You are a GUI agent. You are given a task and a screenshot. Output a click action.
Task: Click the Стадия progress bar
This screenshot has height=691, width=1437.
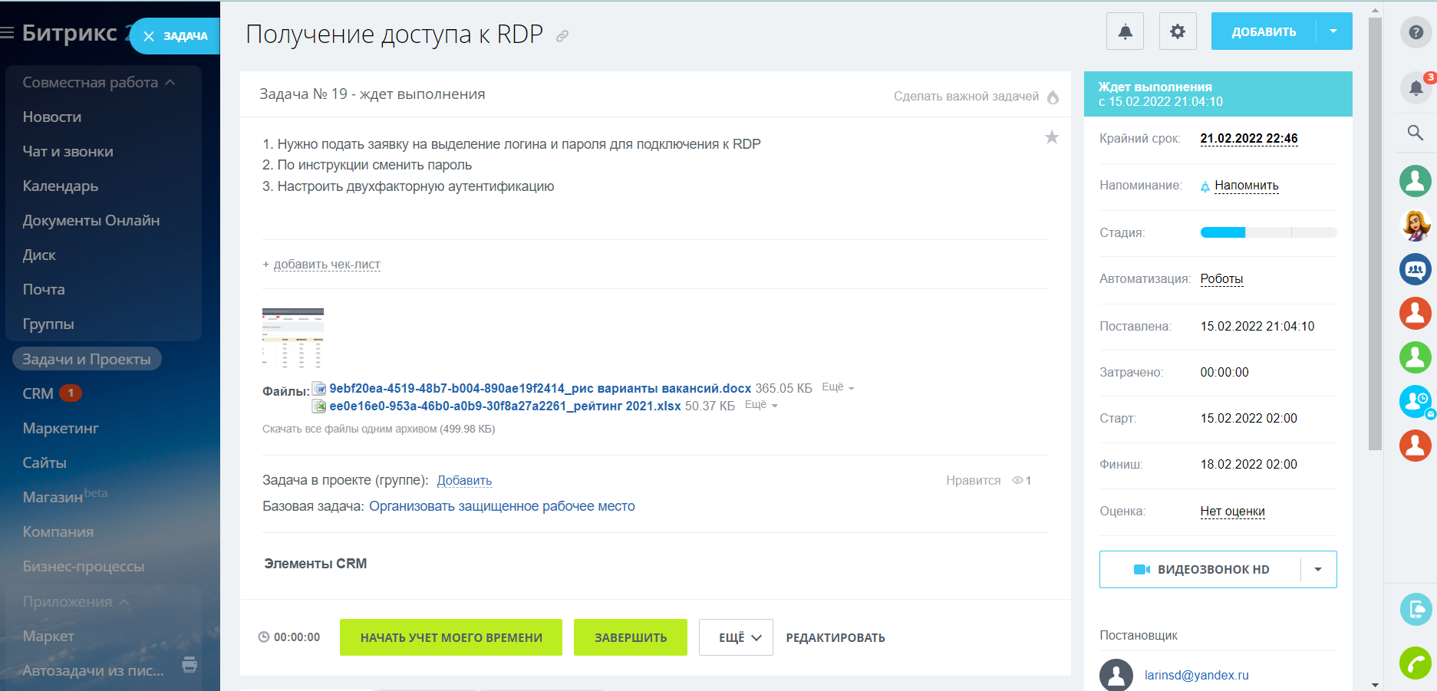point(1267,232)
